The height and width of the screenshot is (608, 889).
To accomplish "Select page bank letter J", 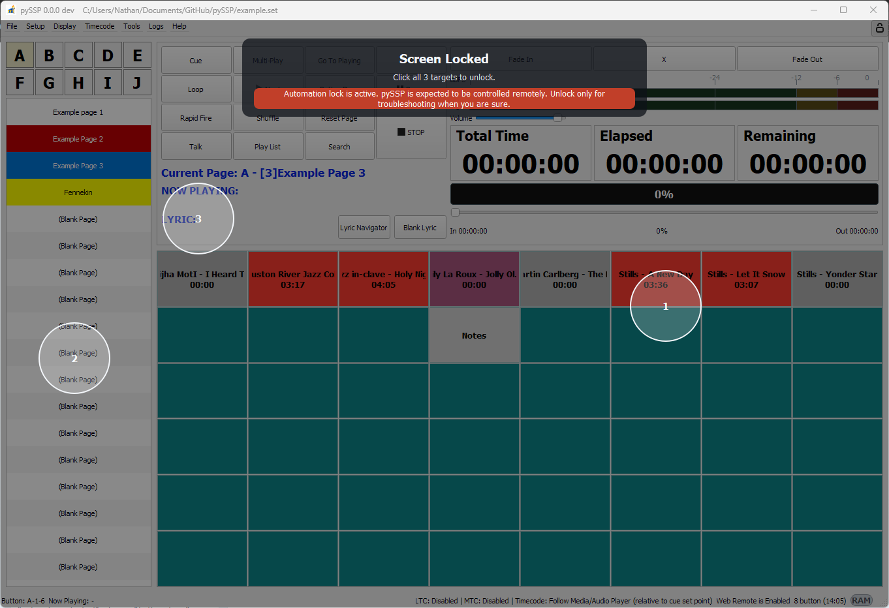I will [137, 82].
